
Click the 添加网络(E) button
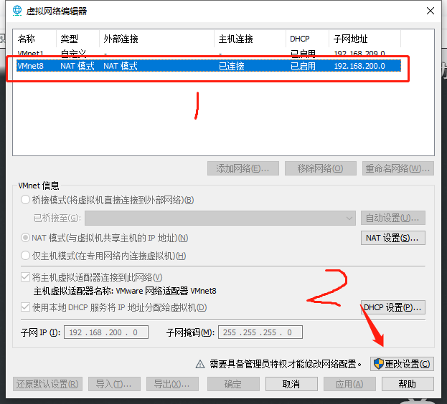(243, 168)
